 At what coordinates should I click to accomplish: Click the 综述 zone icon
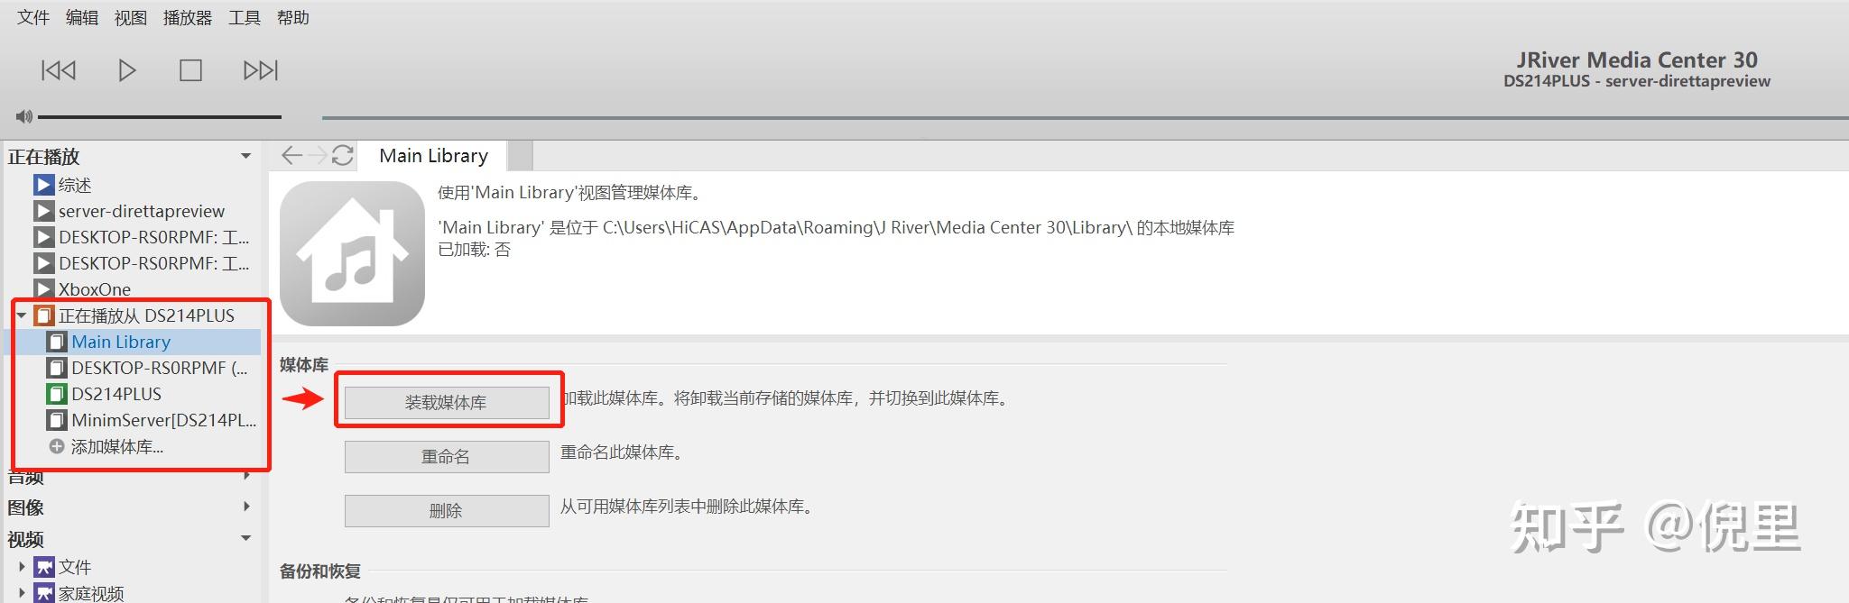[43, 185]
